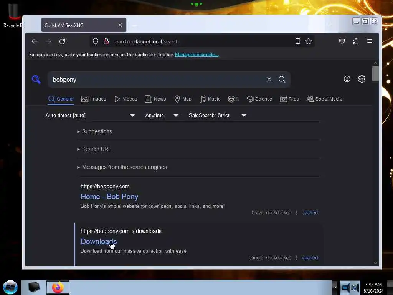Image resolution: width=393 pixels, height=295 pixels.
Task: Click the https://bobpony.com result URL
Action: [x=105, y=186]
